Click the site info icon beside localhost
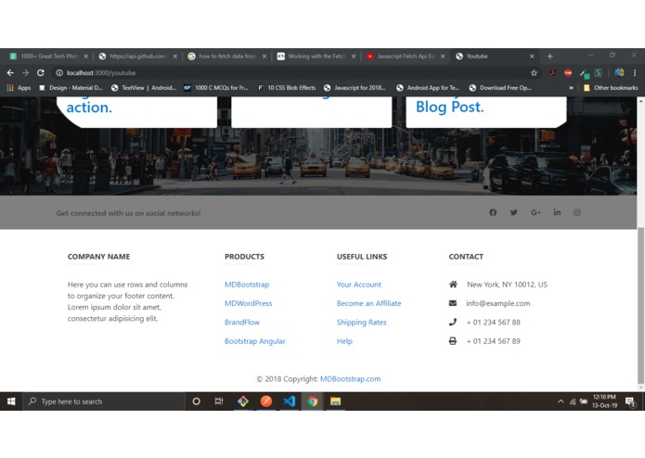This screenshot has width=645, height=458. 59,72
